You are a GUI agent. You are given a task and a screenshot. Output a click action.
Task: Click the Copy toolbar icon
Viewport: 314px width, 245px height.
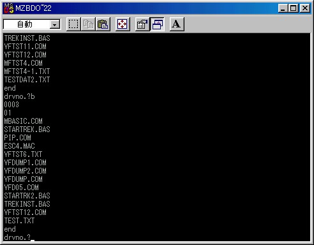tap(88, 24)
